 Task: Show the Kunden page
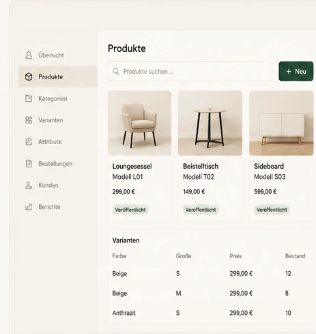[x=58, y=185]
